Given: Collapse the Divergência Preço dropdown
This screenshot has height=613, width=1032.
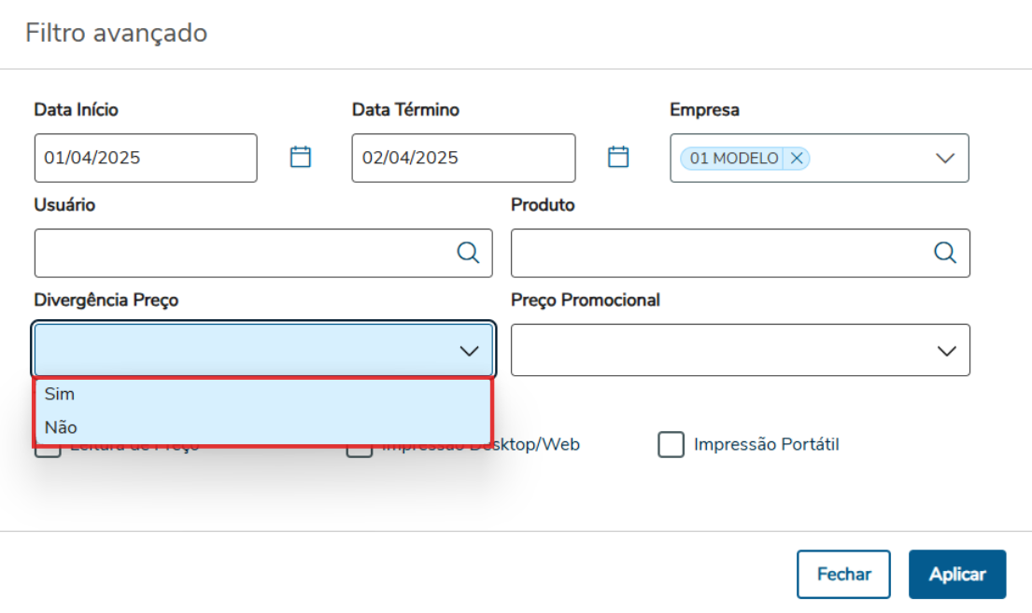Looking at the screenshot, I should (x=469, y=351).
